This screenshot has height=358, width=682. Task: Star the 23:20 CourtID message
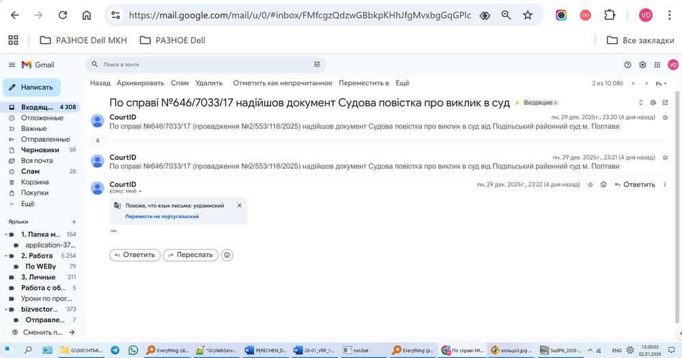(665, 117)
